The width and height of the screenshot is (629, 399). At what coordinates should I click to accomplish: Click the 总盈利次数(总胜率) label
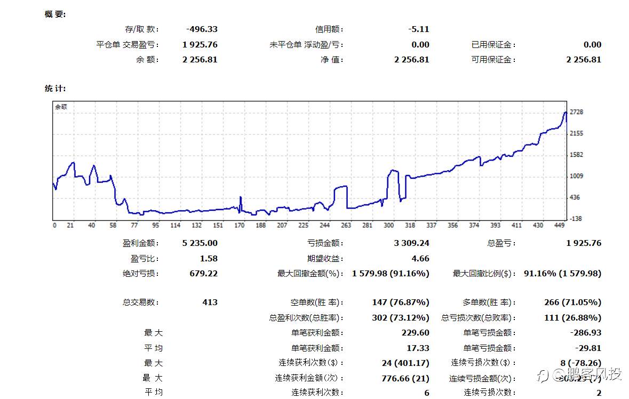point(306,318)
